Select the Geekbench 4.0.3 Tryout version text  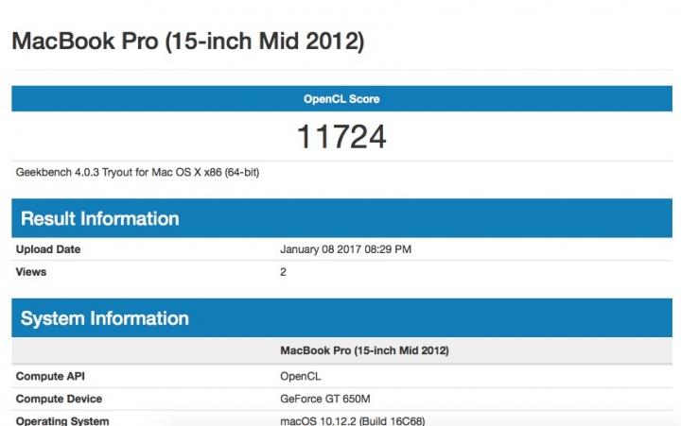(x=137, y=173)
